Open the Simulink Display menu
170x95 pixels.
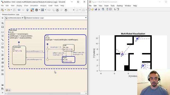pos(19,6)
